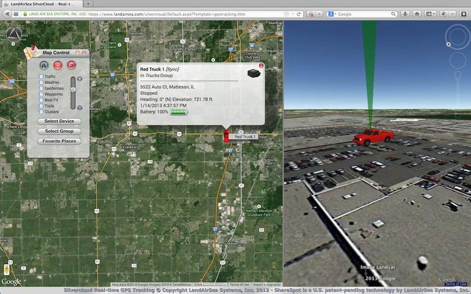Open Favorite Places
This screenshot has height=294, width=471.
click(x=59, y=141)
